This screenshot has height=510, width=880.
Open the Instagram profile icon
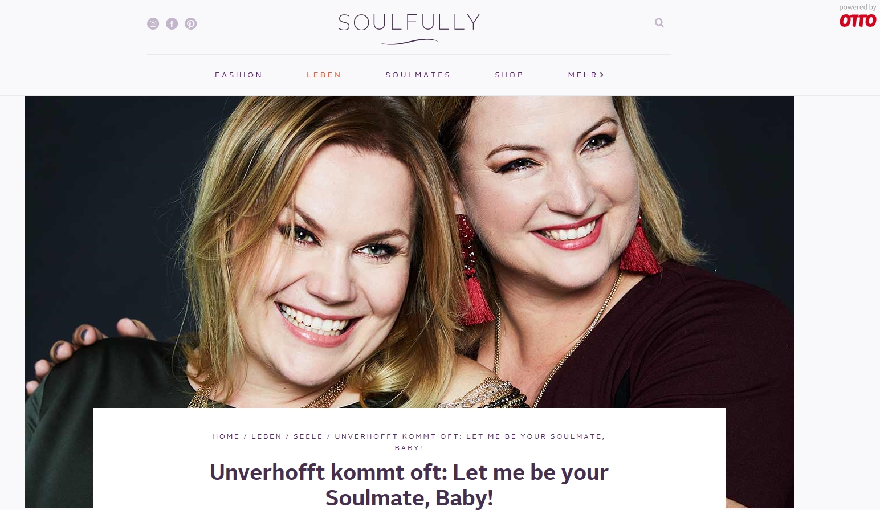click(x=153, y=23)
